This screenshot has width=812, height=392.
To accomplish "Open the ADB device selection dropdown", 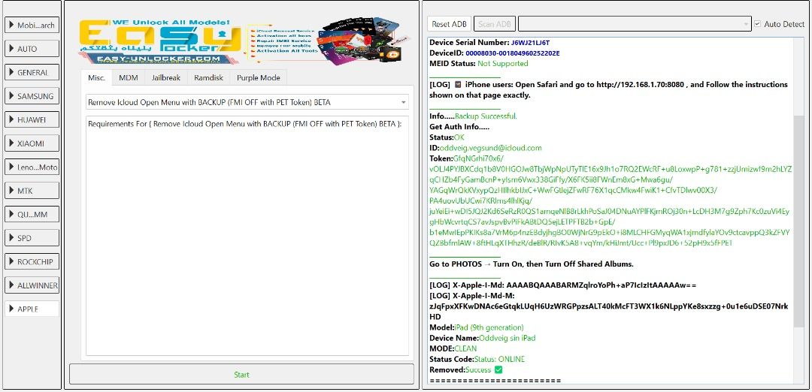I will point(635,24).
